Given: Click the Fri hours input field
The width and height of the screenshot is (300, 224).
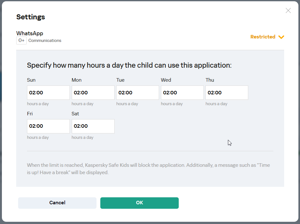Looking at the screenshot, I should pos(48,126).
